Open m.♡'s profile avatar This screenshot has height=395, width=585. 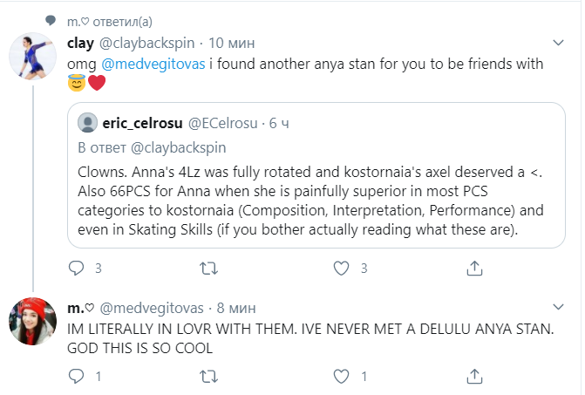click(x=32, y=323)
